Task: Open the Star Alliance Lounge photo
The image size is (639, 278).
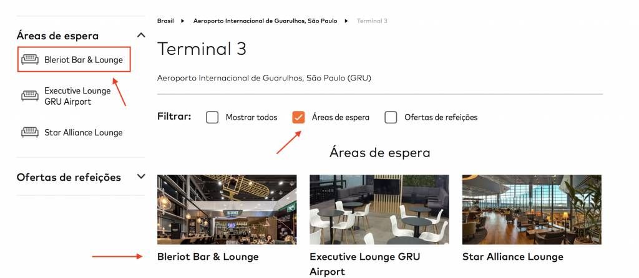Action: (x=532, y=209)
